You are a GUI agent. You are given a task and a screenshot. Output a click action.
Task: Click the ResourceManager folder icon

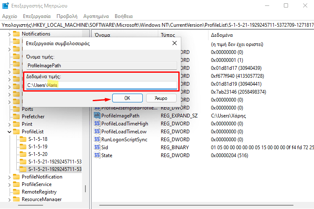(x=17, y=200)
